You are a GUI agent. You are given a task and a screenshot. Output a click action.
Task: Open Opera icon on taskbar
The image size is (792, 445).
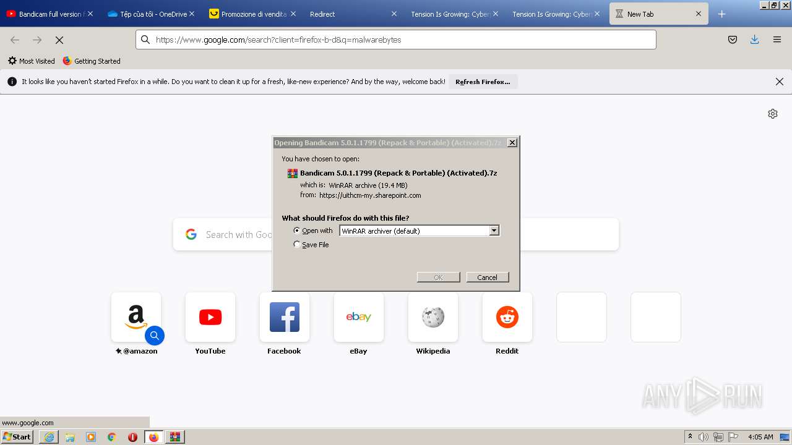coord(132,437)
